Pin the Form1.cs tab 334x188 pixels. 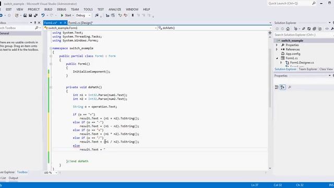61,23
